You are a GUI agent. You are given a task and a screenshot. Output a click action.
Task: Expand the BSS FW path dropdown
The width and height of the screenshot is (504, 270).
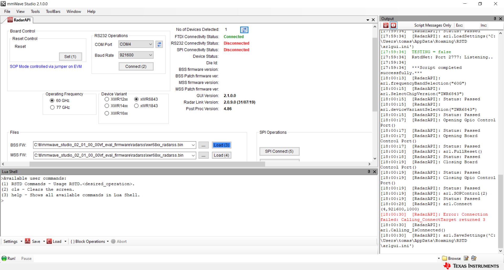point(193,145)
